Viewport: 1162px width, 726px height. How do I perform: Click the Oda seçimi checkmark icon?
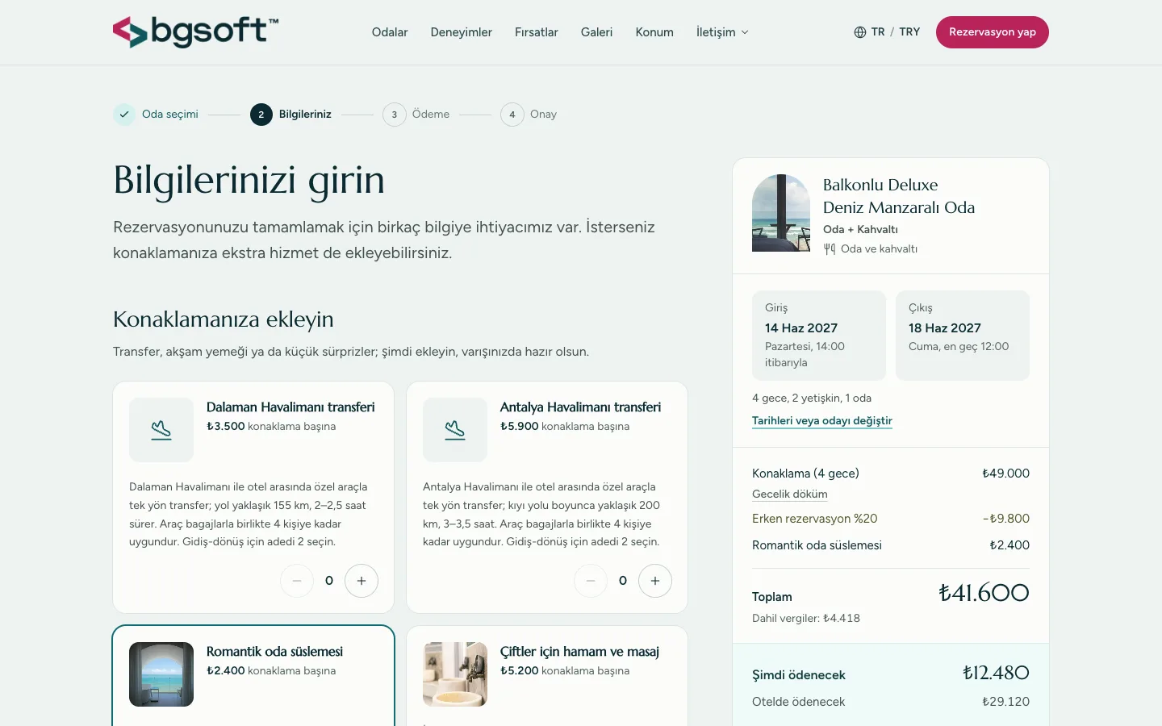tap(124, 115)
